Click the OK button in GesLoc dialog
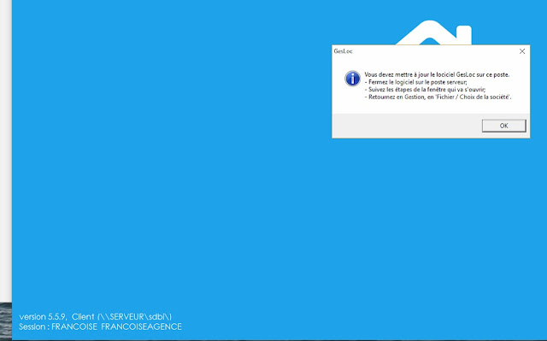 pos(503,126)
